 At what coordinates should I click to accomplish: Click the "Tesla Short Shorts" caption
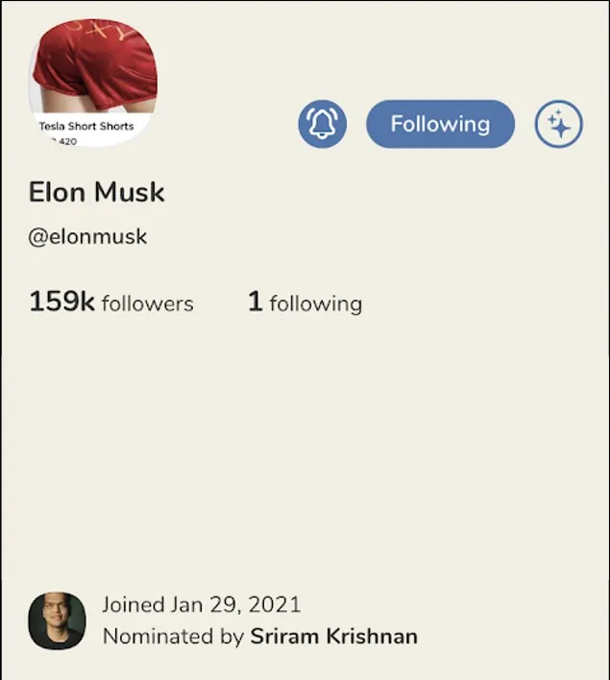(x=85, y=126)
